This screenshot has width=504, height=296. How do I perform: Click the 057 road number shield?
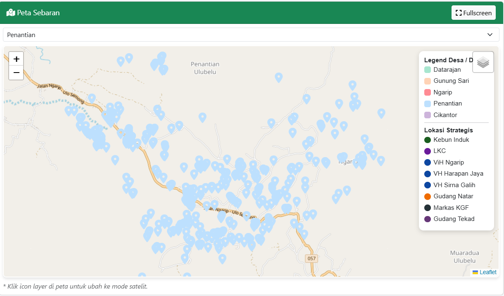click(x=311, y=258)
